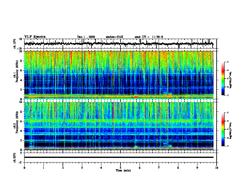244x188 pixels.
Task: Click the flat ch.3 voltage trace
Action: point(119,157)
